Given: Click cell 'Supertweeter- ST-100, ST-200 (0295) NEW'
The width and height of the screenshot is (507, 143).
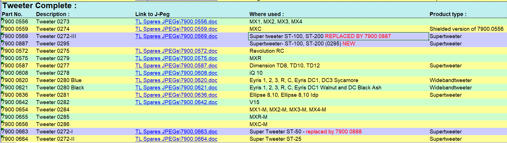Looking at the screenshot, I should click(x=302, y=44).
